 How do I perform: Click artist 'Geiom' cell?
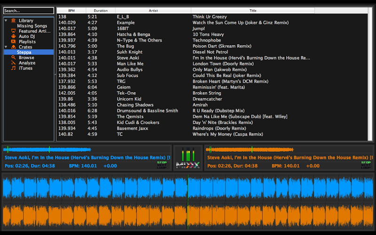click(124, 87)
